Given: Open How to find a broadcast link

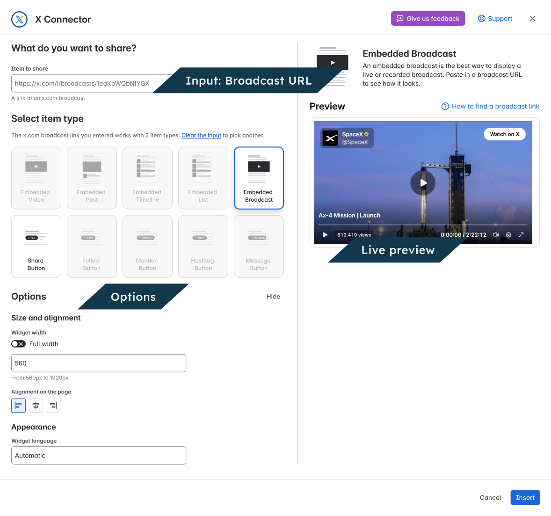Looking at the screenshot, I should pyautogui.click(x=490, y=106).
